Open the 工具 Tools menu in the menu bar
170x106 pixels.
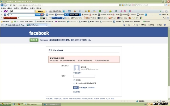32,8
